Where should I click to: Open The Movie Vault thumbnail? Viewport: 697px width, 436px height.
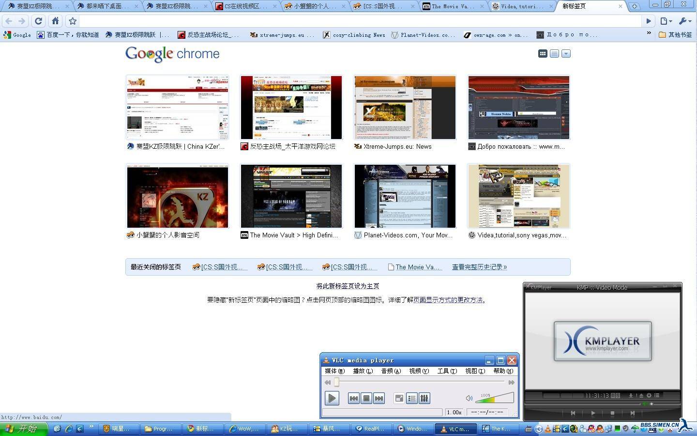click(291, 196)
